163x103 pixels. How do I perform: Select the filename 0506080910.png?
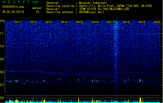point(13,7)
